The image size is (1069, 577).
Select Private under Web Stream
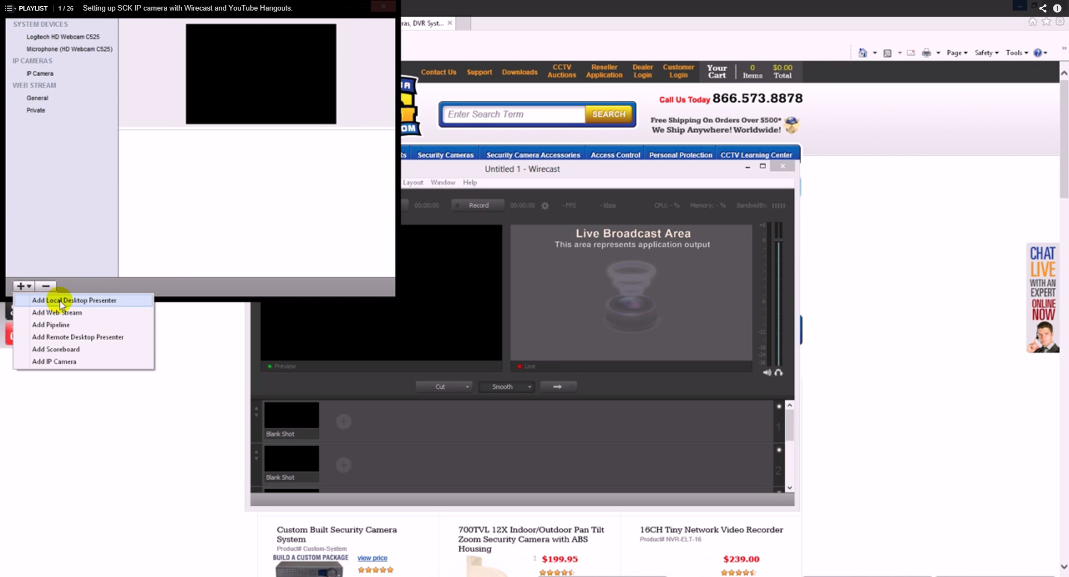pyautogui.click(x=36, y=110)
